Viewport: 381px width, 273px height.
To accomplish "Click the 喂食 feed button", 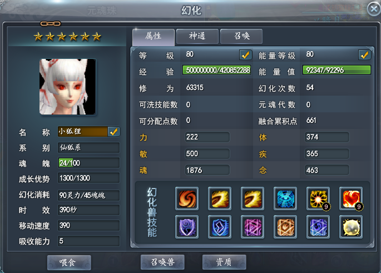I will 69,262.
